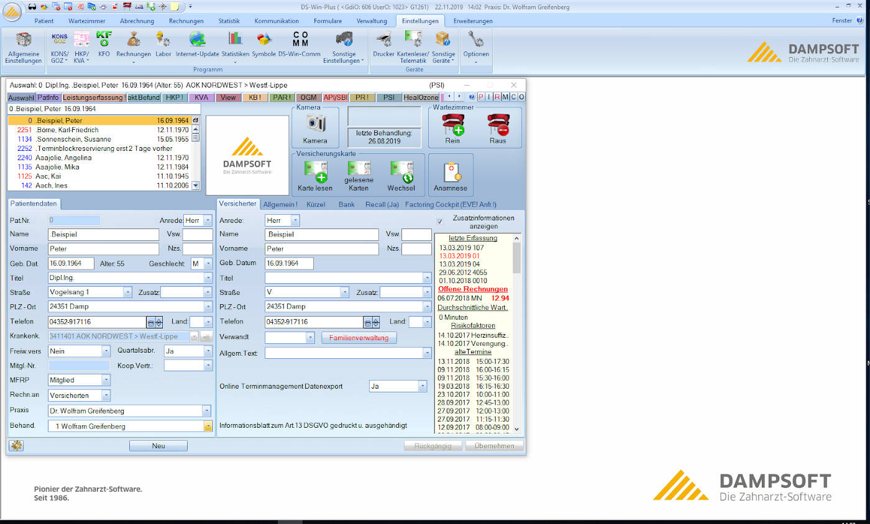Click the Neu button
The height and width of the screenshot is (524, 870).
coord(158,446)
